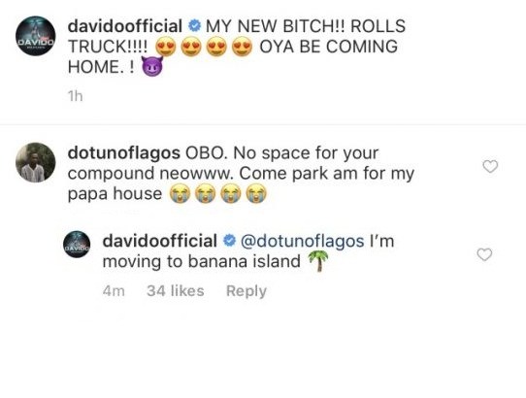Reply to the banana island comment

[x=247, y=291]
